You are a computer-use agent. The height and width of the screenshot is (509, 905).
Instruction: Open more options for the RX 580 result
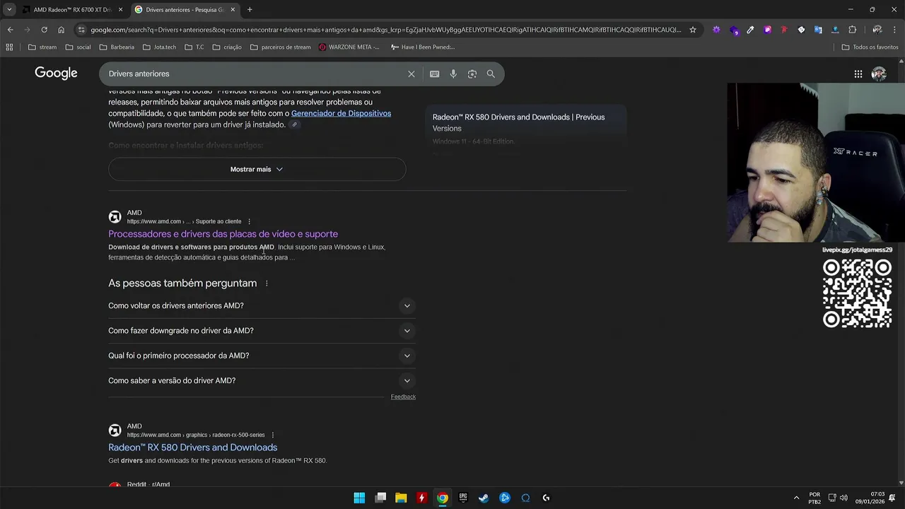272,435
